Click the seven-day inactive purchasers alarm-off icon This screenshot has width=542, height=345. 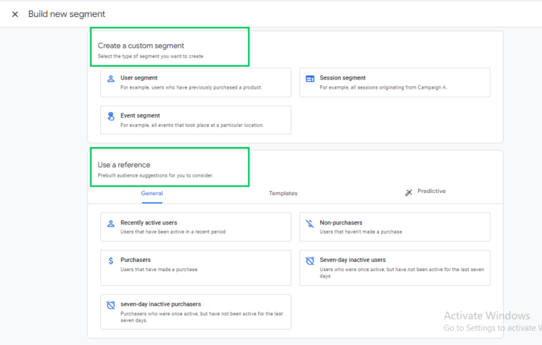tap(111, 305)
